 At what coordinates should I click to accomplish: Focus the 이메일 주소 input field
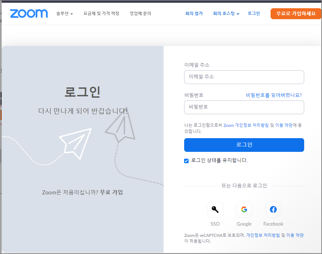coord(244,77)
